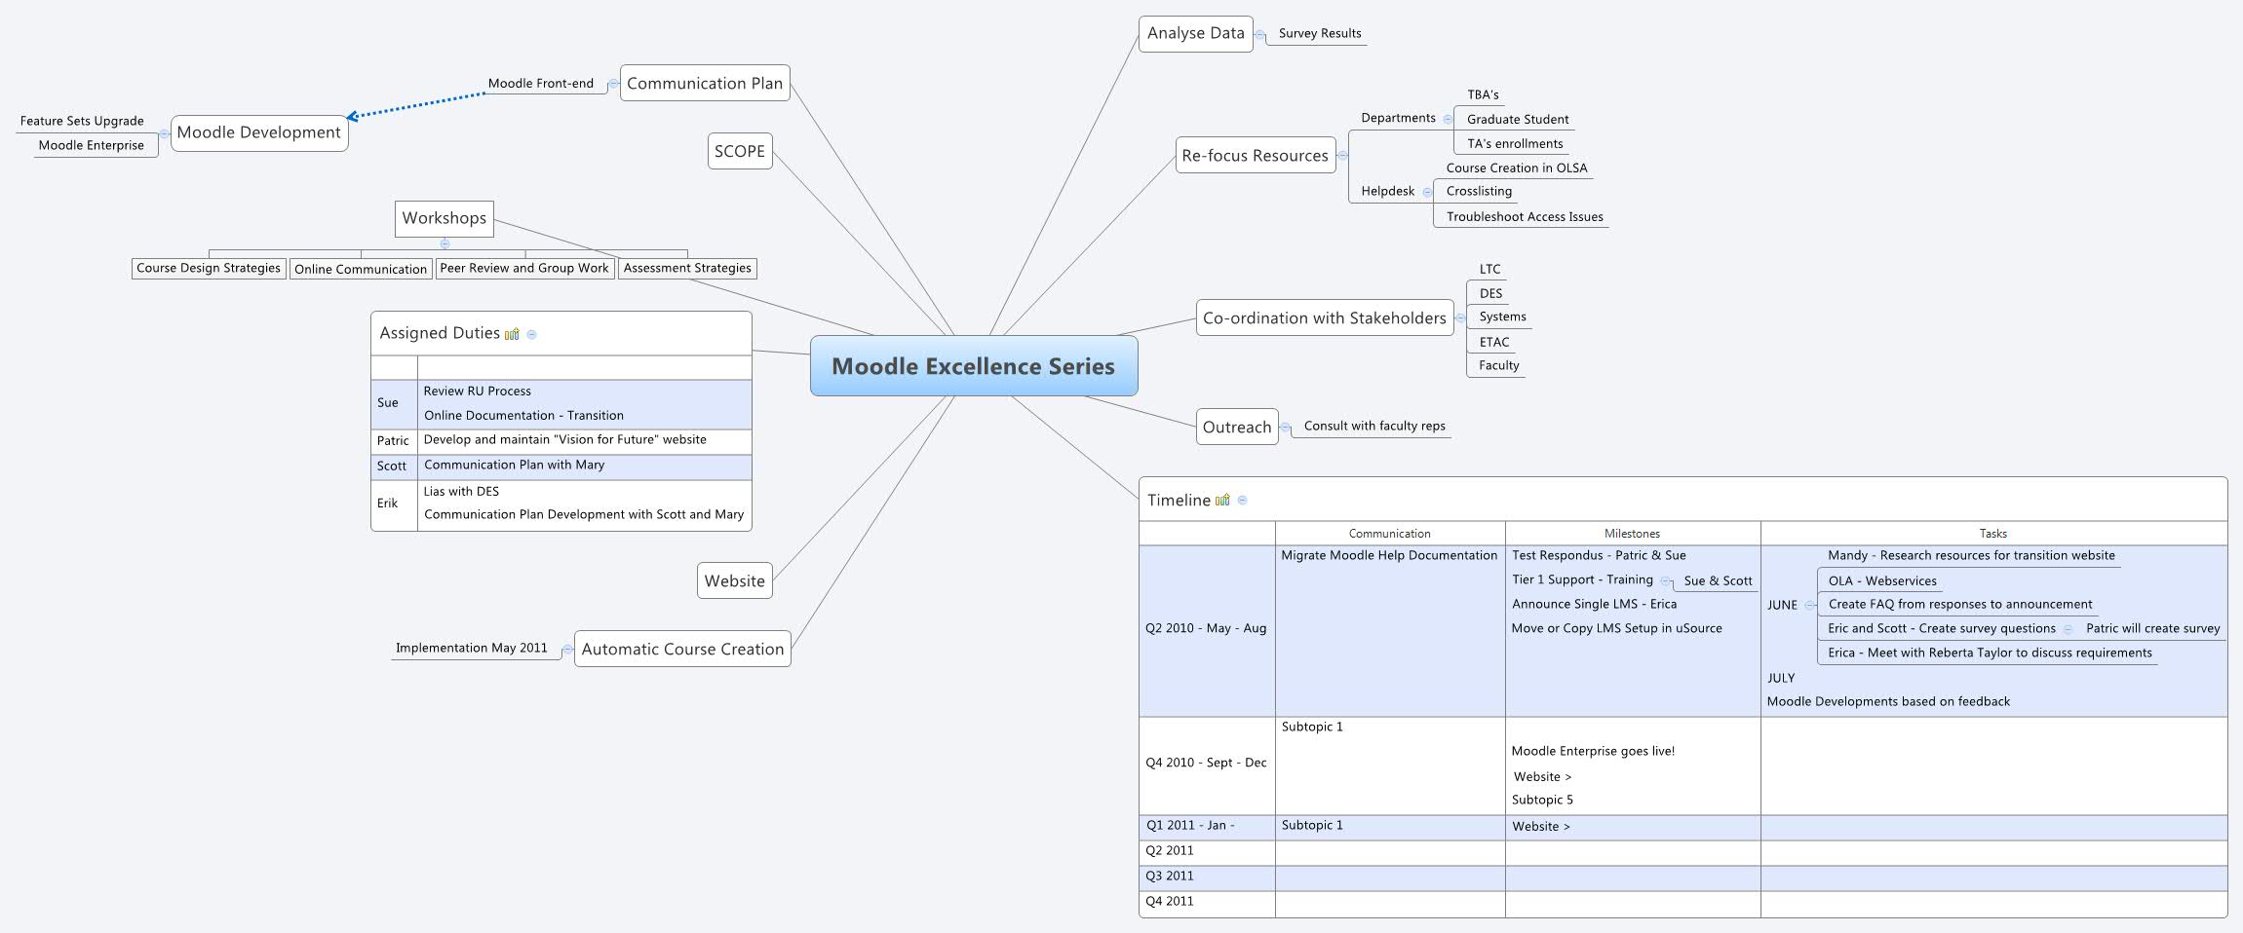
Task: Click the chart marker icon on Assigned Duties
Action: [x=512, y=332]
